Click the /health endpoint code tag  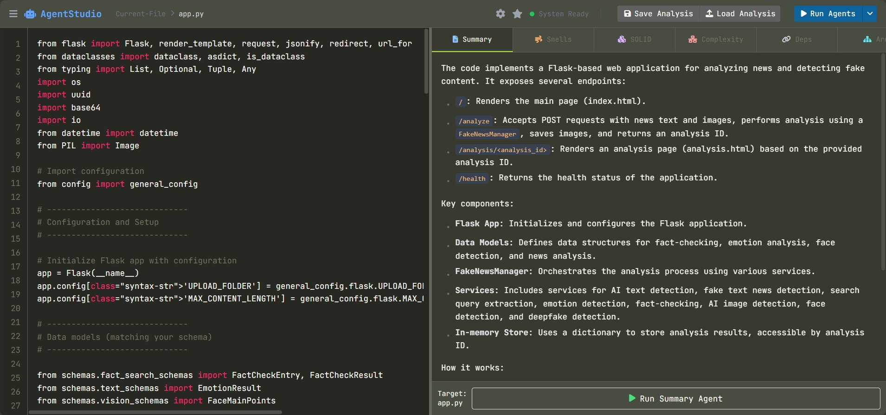(472, 179)
